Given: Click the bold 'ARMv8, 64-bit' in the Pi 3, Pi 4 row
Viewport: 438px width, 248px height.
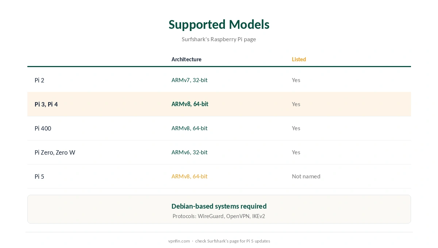Looking at the screenshot, I should pos(190,104).
